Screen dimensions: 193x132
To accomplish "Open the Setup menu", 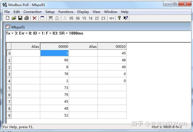I will (50, 12).
